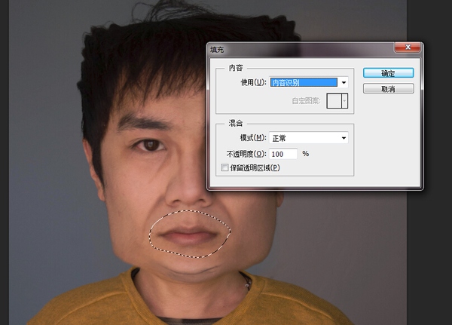This screenshot has width=452, height=325.
Task: Close the 填充 dialog
Action: (408, 47)
